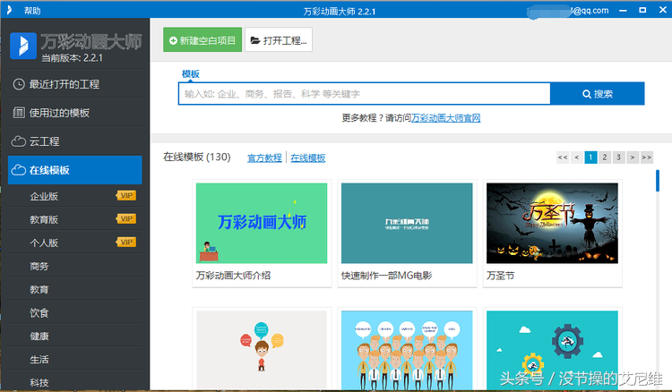
Task: Open 云工程 section
Action: point(75,141)
